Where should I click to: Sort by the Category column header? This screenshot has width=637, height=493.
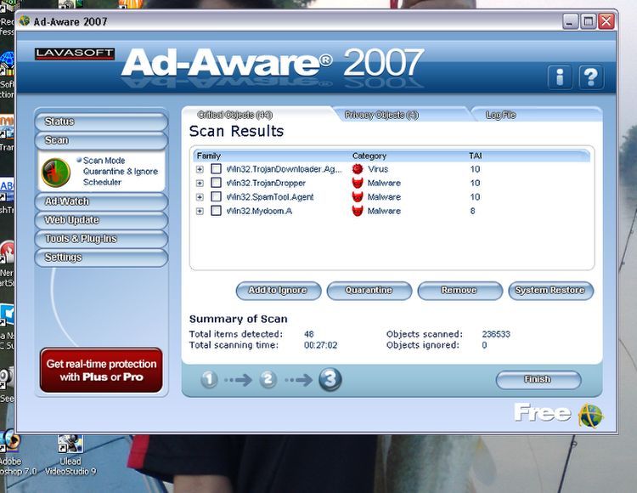[369, 156]
